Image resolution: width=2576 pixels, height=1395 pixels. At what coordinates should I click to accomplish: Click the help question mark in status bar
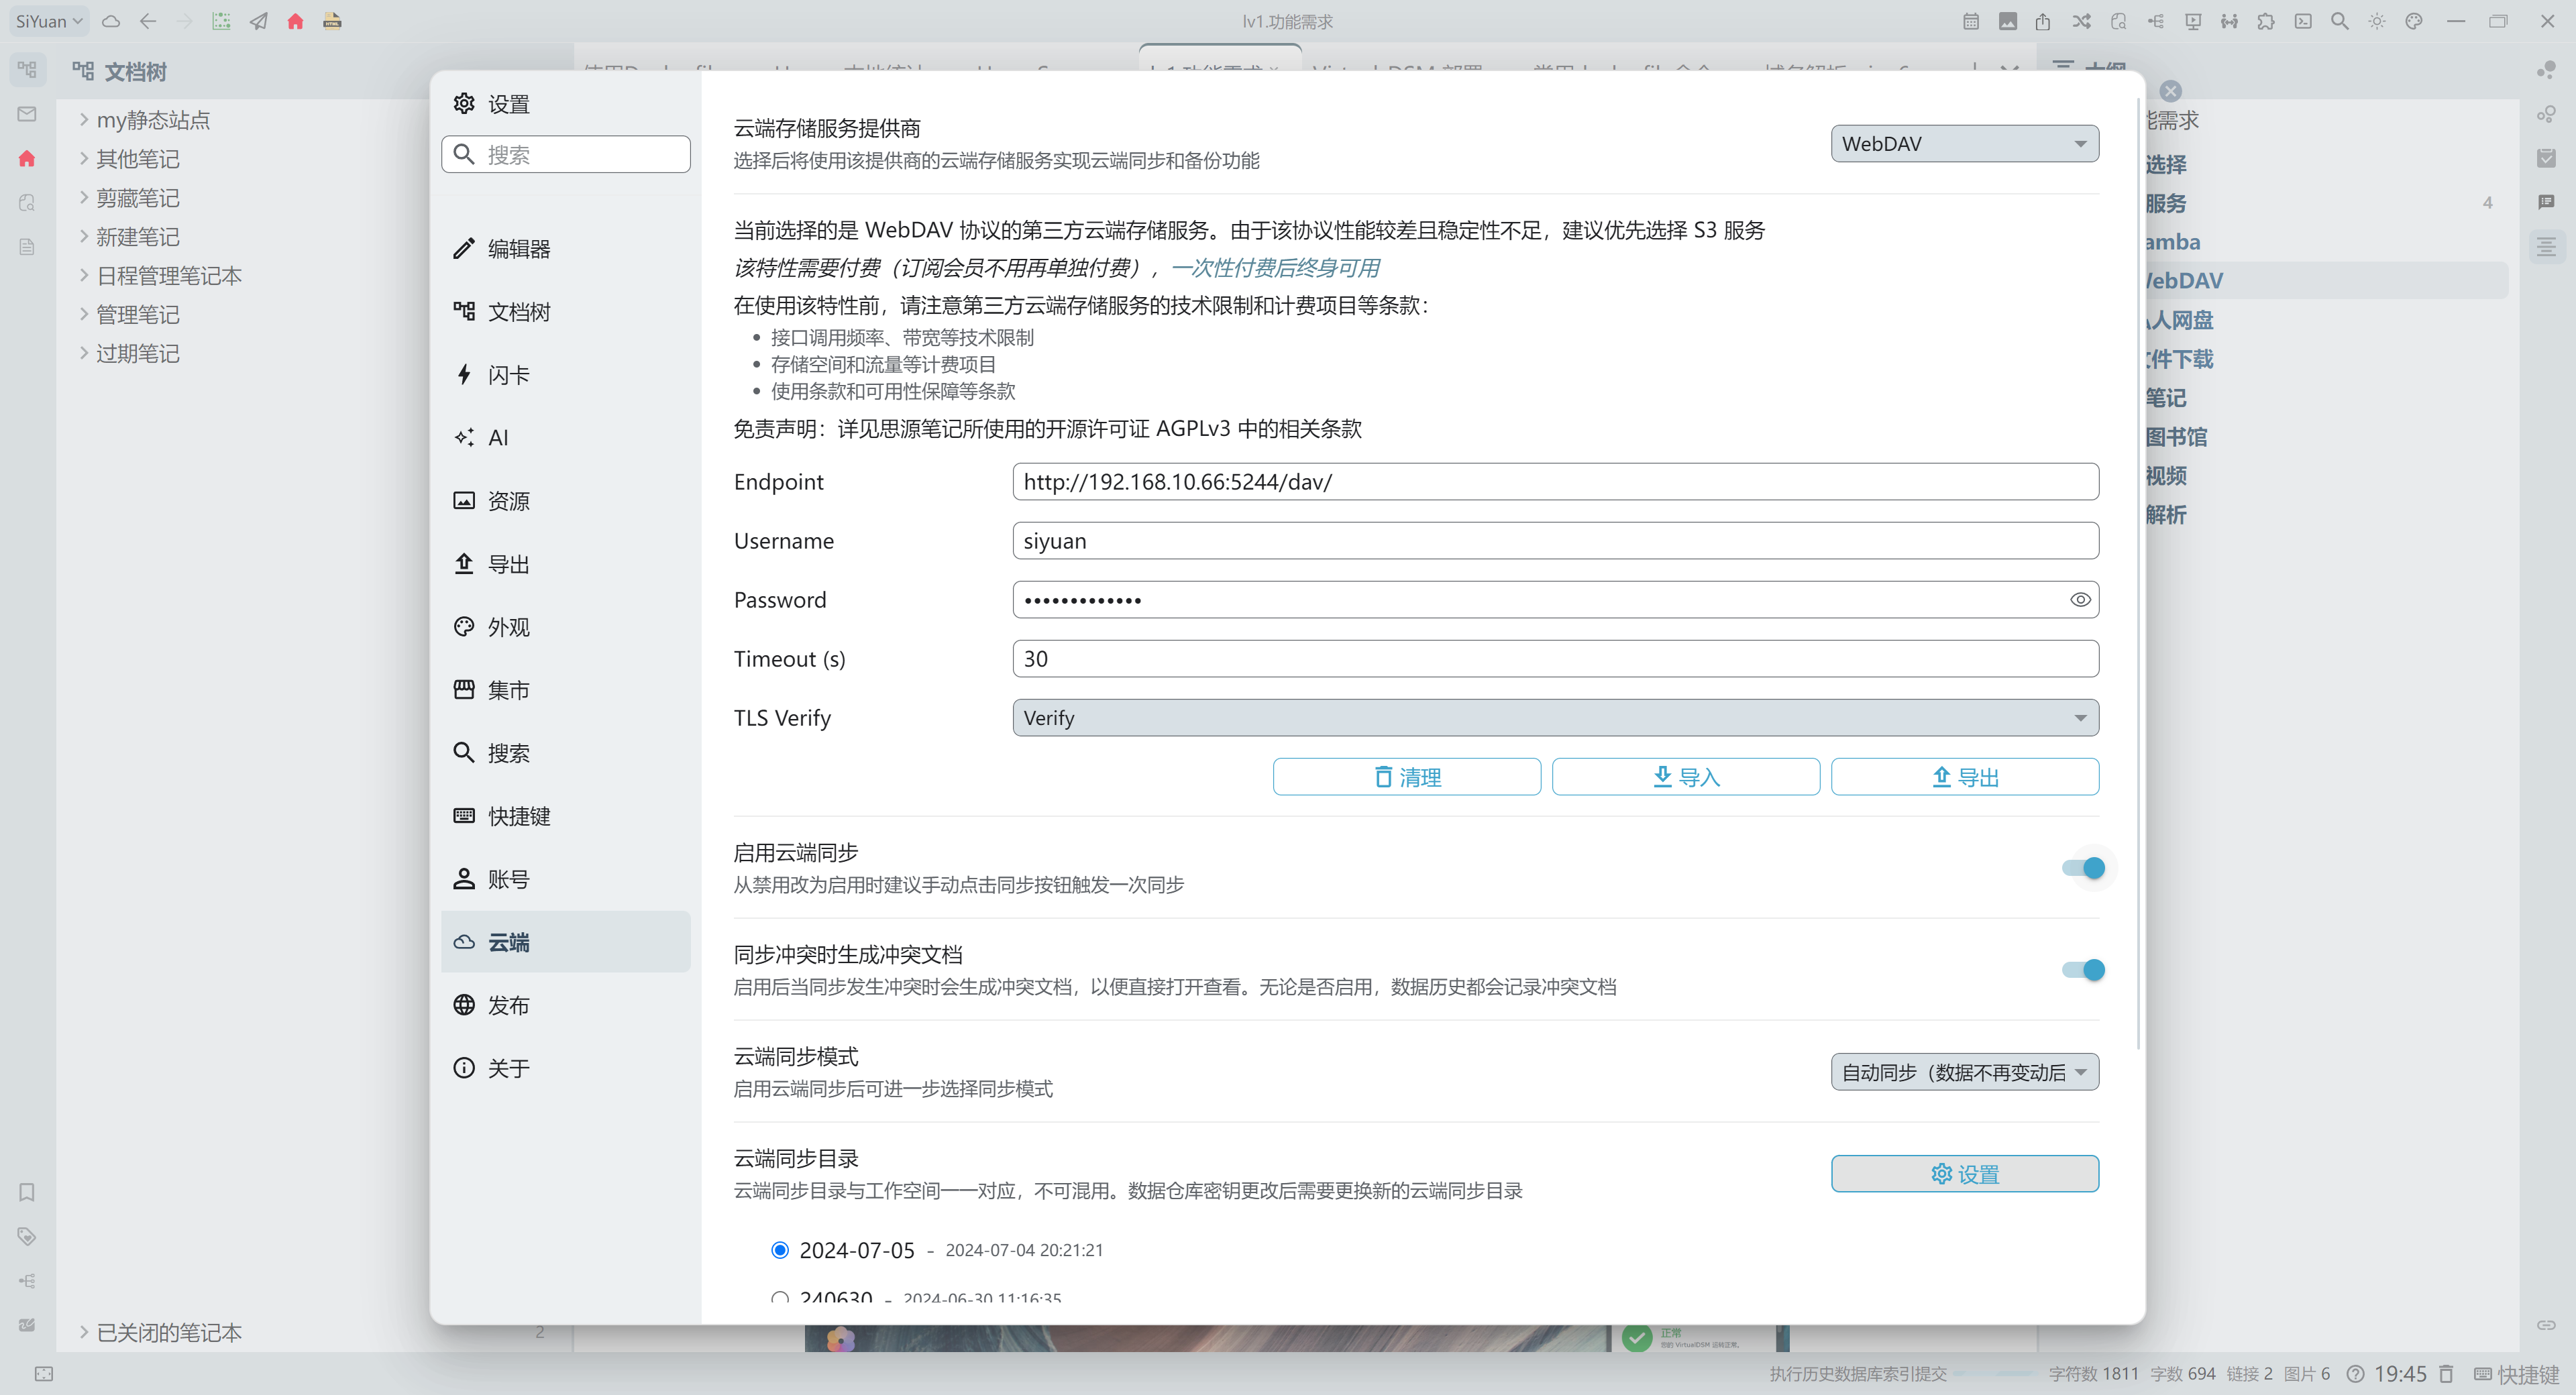point(2355,1374)
